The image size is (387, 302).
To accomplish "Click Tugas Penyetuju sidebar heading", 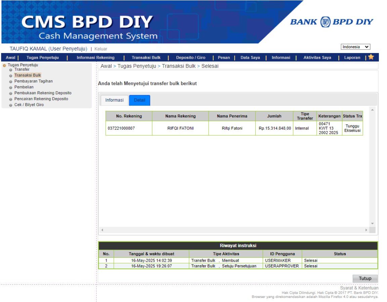I will (23, 65).
